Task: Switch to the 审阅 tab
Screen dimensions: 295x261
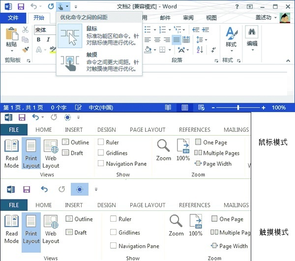Action: [x=188, y=18]
